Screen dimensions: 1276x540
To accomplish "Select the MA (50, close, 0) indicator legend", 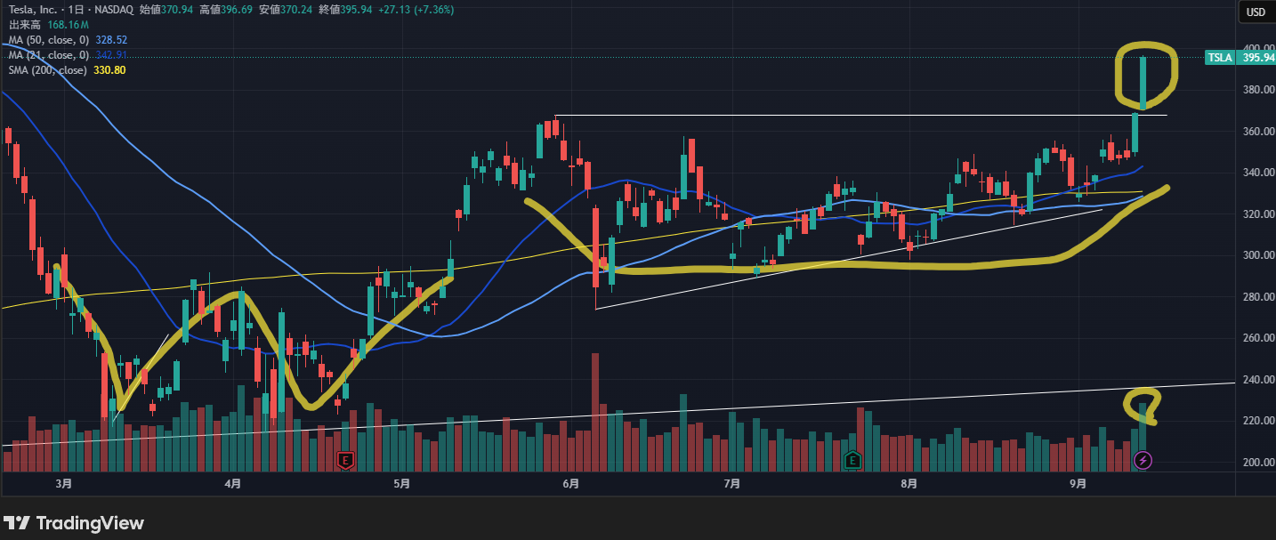I will tap(49, 40).
